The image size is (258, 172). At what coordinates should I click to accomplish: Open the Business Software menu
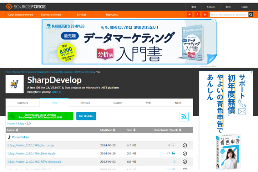coord(51,14)
